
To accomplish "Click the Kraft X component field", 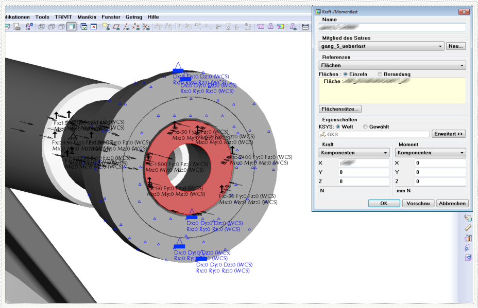I will click(x=364, y=163).
